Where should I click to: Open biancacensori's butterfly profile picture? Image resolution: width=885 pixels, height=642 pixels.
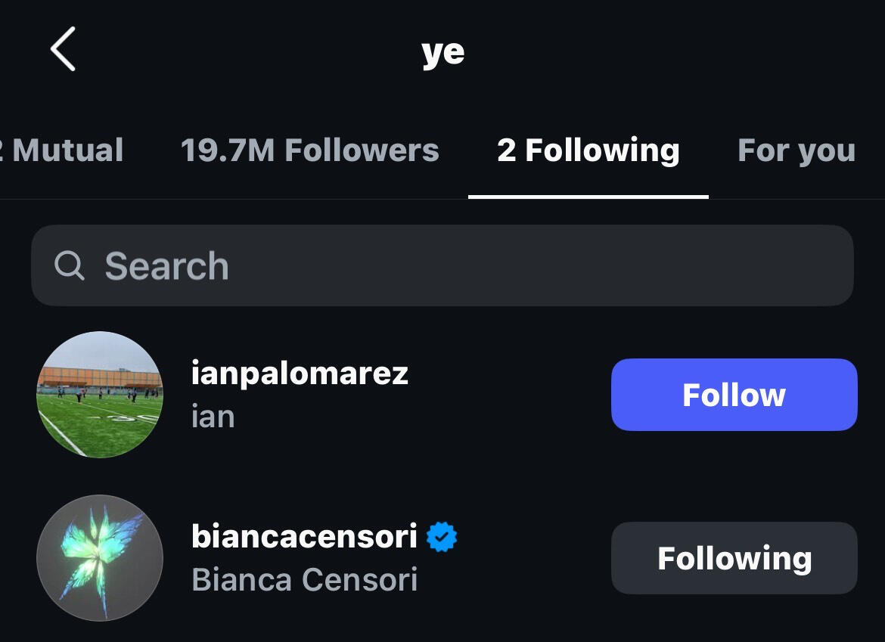[x=100, y=558]
